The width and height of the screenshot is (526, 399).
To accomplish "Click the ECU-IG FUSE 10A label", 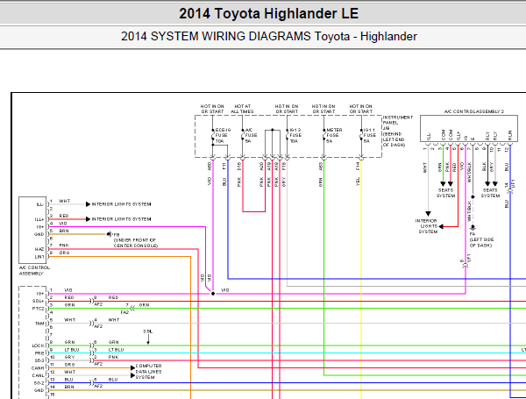I will (223, 135).
